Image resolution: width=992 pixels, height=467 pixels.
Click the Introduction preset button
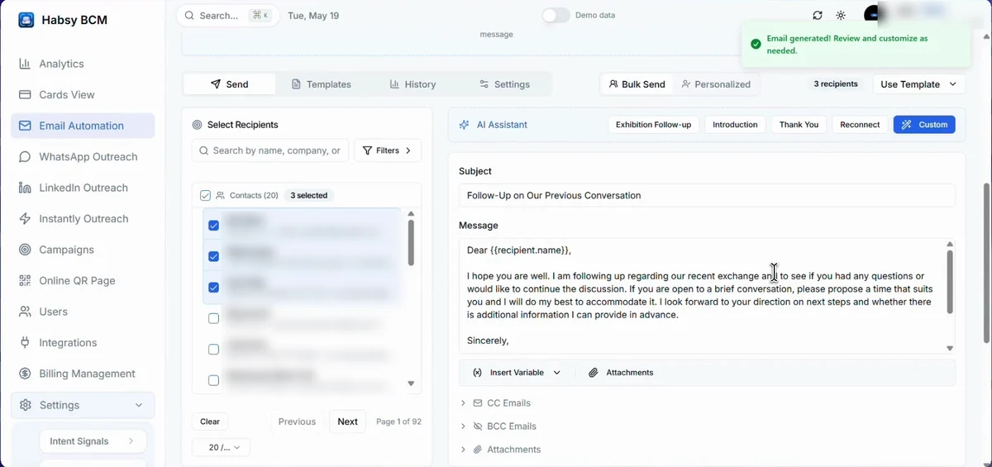tap(735, 125)
